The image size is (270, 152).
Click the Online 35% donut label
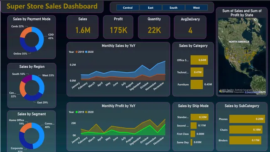coord(20,54)
